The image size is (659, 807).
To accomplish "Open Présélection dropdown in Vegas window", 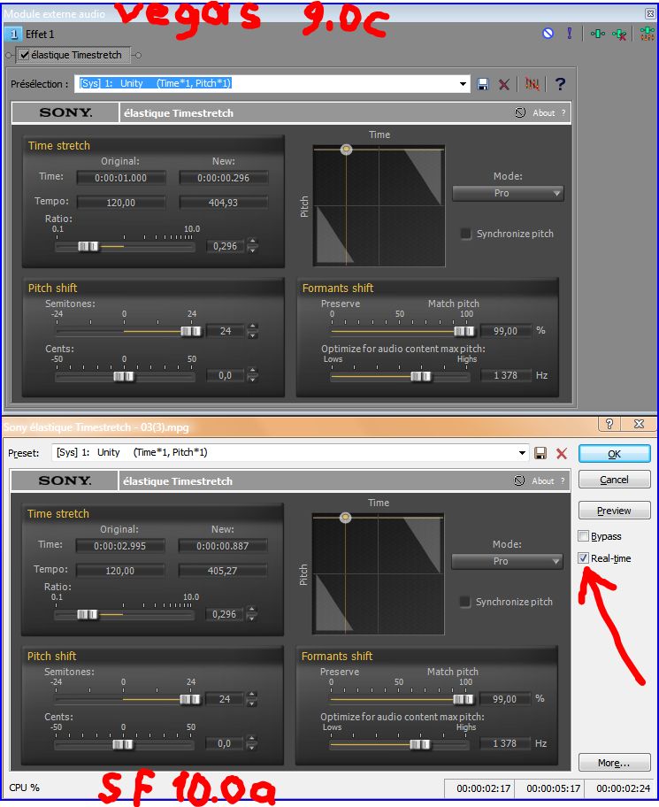I will click(x=463, y=84).
